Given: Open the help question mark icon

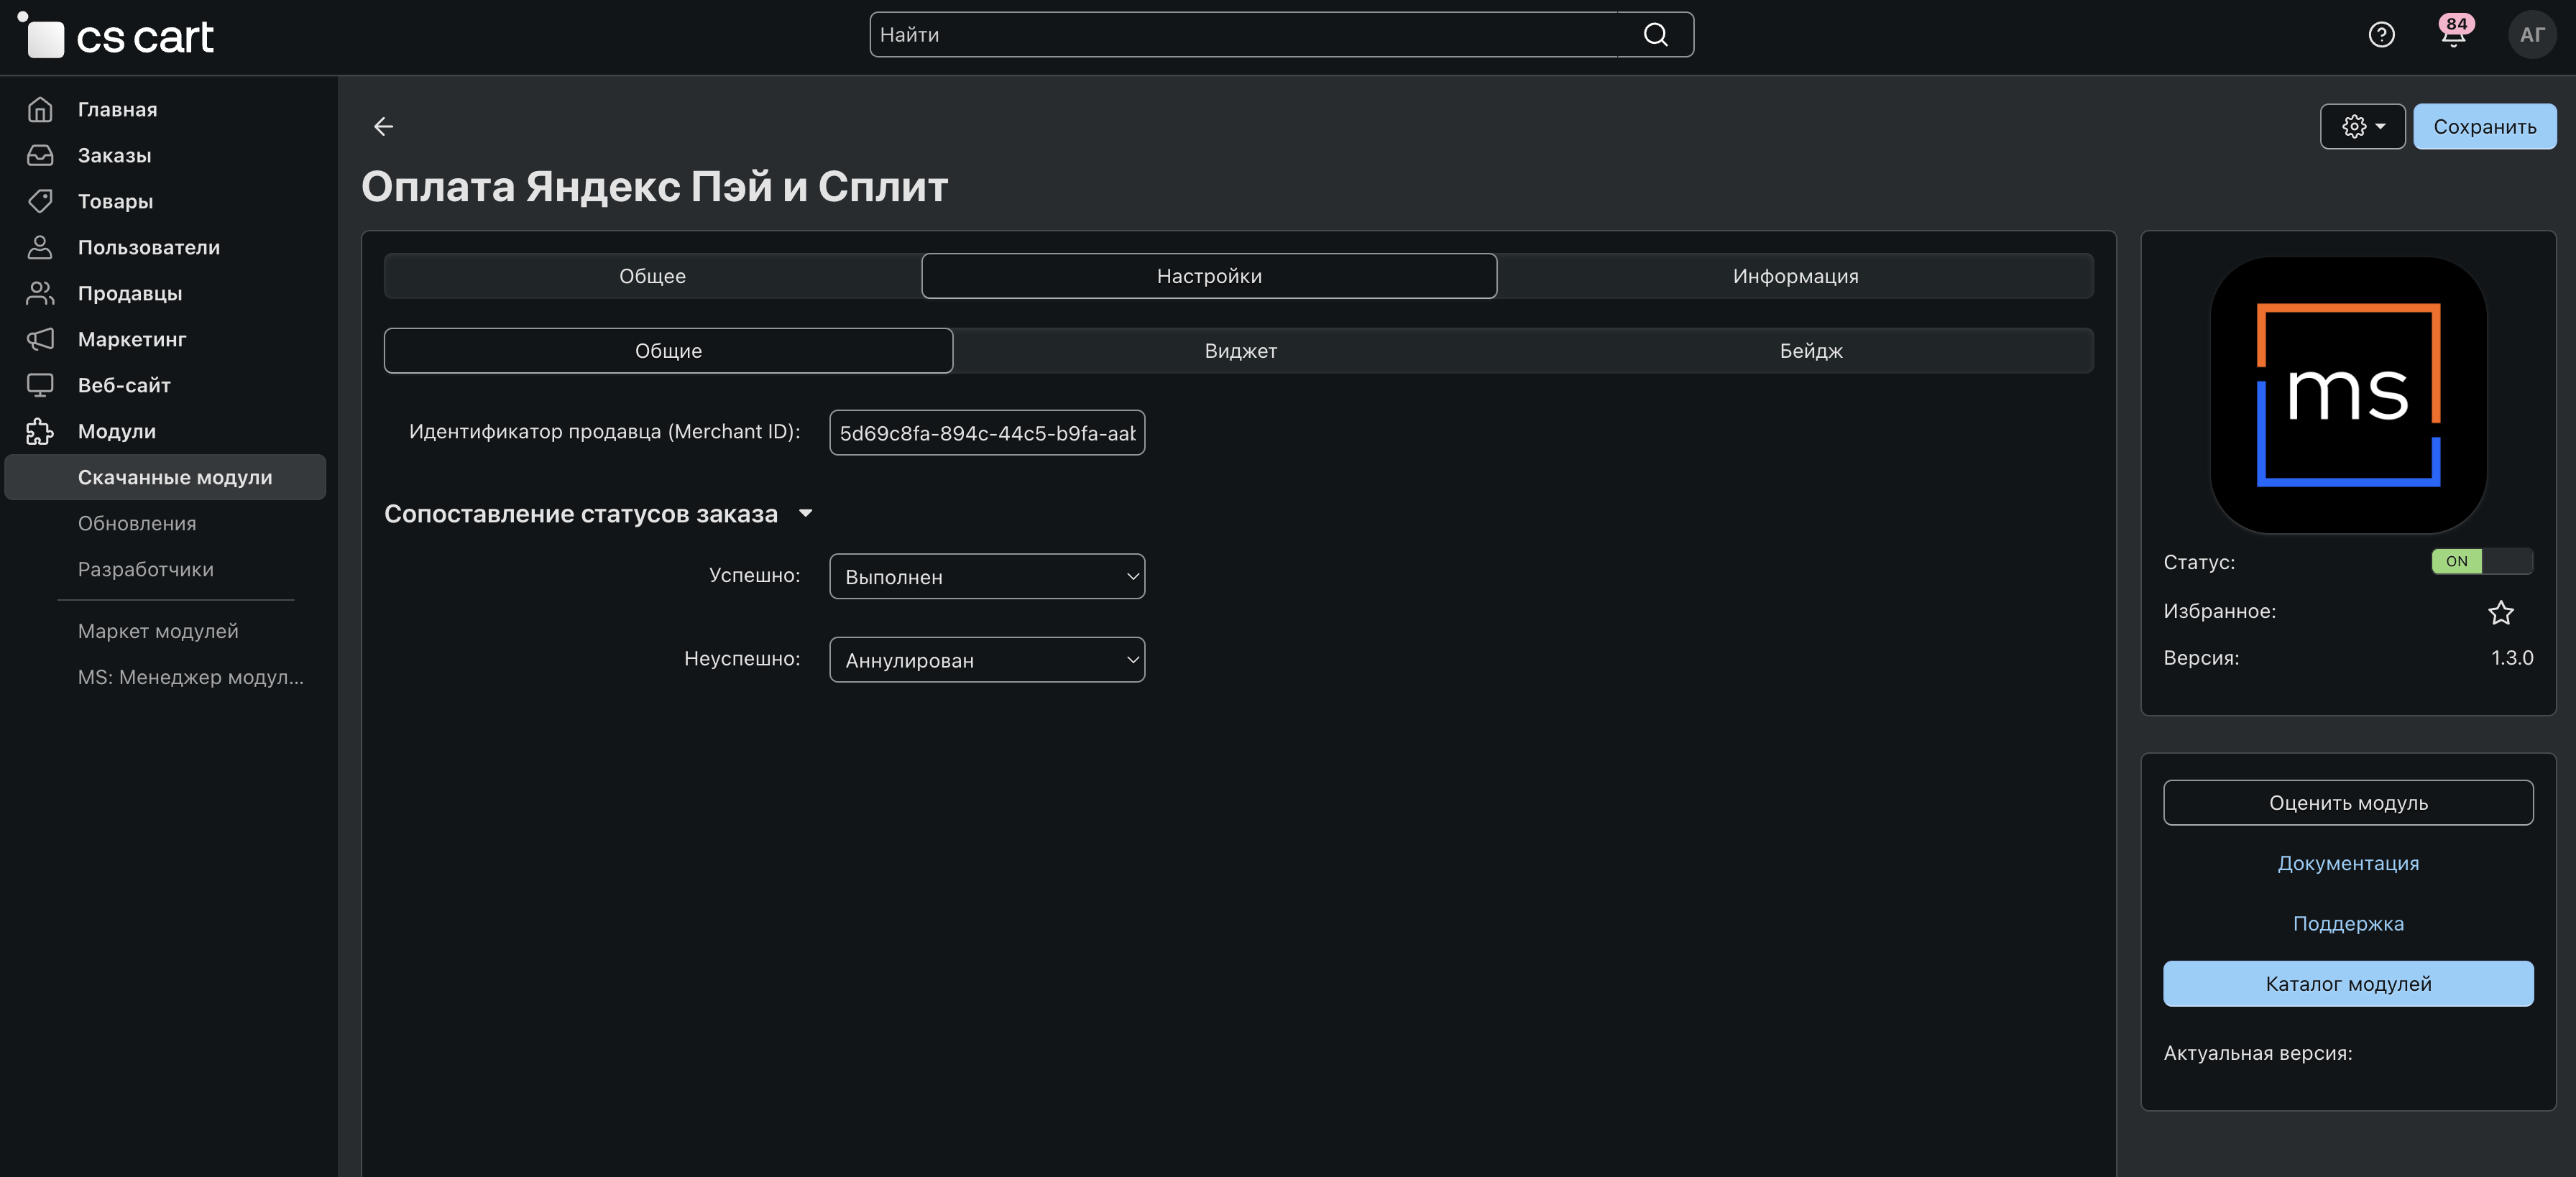Looking at the screenshot, I should coord(2381,35).
